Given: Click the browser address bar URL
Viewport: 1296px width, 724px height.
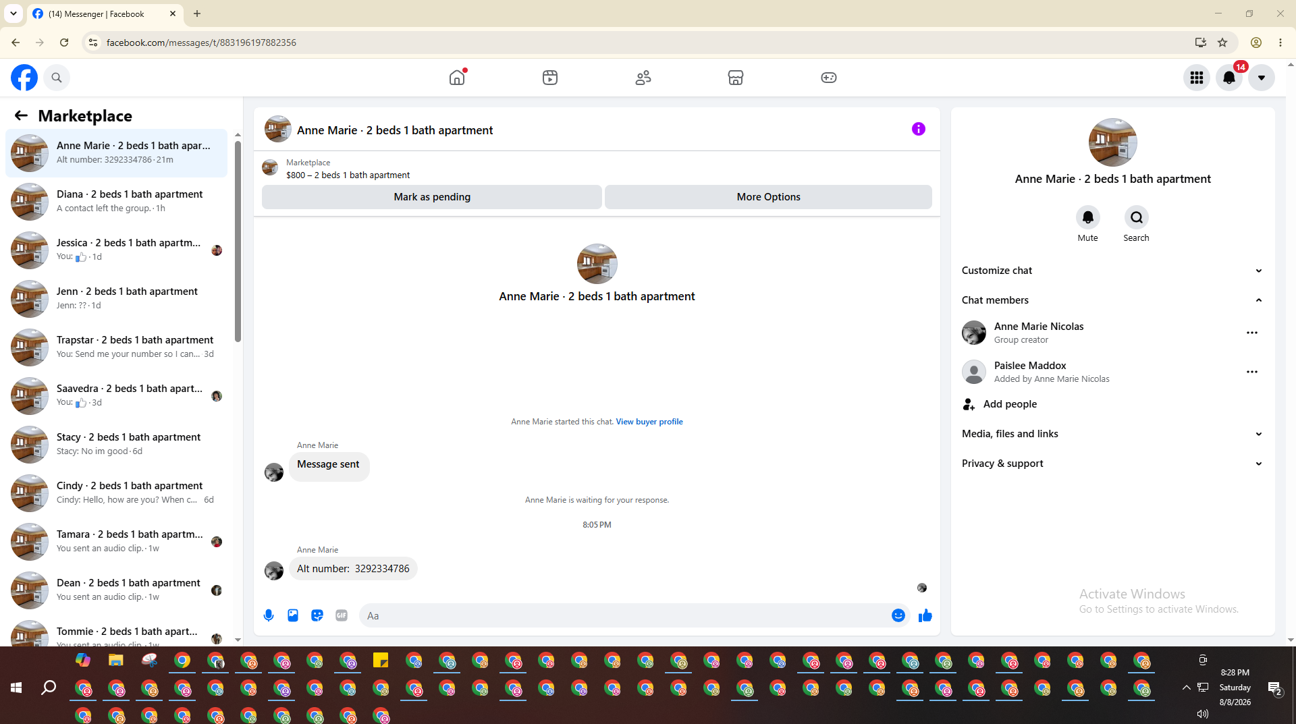Looking at the screenshot, I should pos(201,43).
